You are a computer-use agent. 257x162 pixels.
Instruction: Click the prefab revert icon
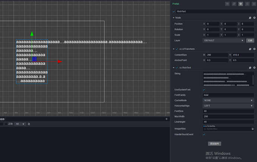click(x=247, y=4)
